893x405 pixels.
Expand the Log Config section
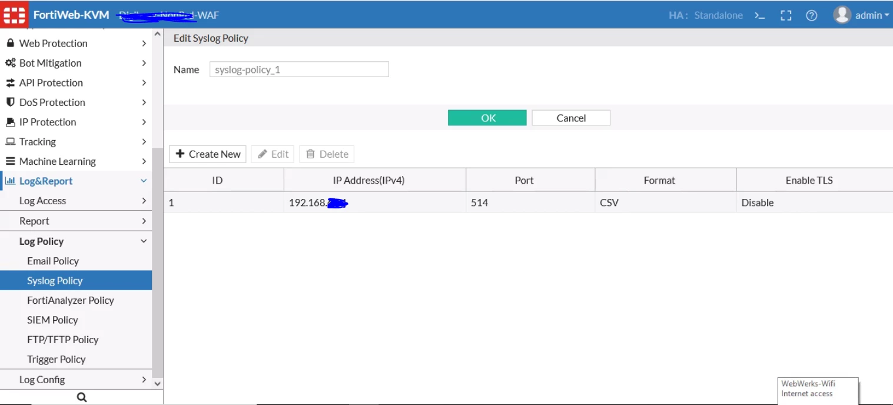point(144,379)
